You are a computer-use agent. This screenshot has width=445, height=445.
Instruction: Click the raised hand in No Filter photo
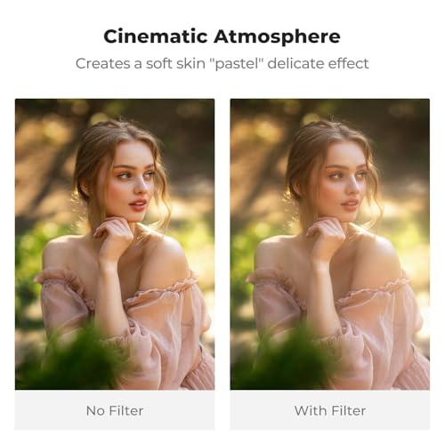114,239
